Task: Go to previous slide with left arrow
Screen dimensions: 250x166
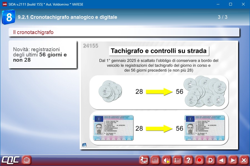Action: pos(222,160)
